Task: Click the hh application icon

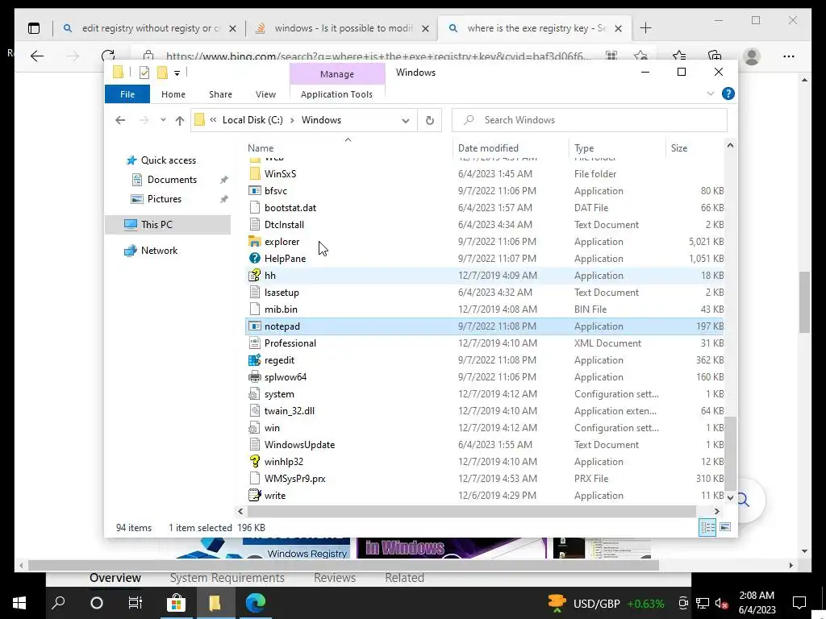Action: (254, 276)
